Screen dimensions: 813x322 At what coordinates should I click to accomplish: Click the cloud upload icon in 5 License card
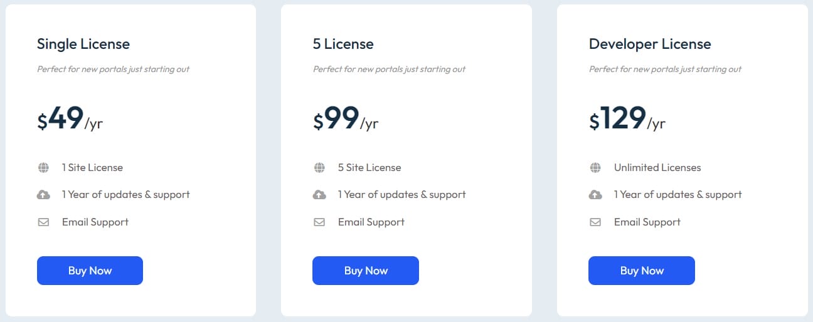pyautogui.click(x=319, y=195)
